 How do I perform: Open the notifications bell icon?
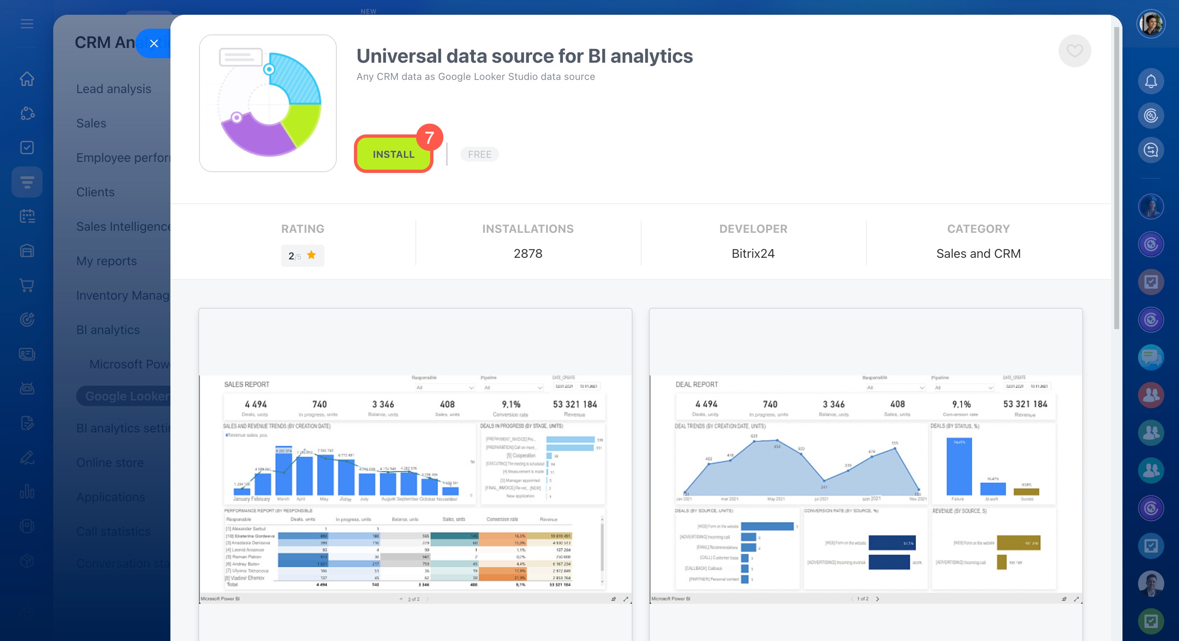tap(1151, 81)
